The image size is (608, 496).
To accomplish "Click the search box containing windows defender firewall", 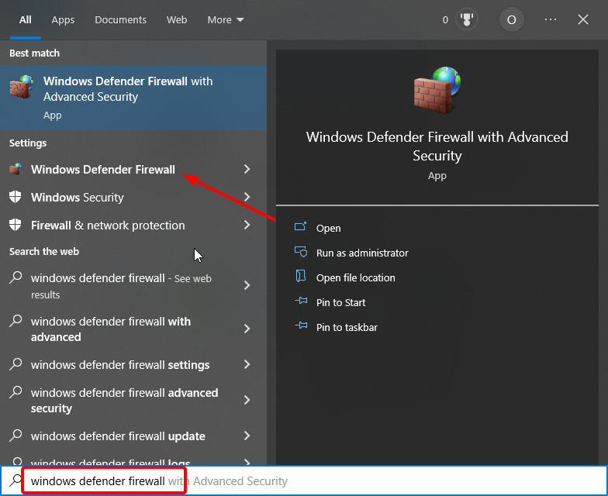I will click(x=304, y=480).
